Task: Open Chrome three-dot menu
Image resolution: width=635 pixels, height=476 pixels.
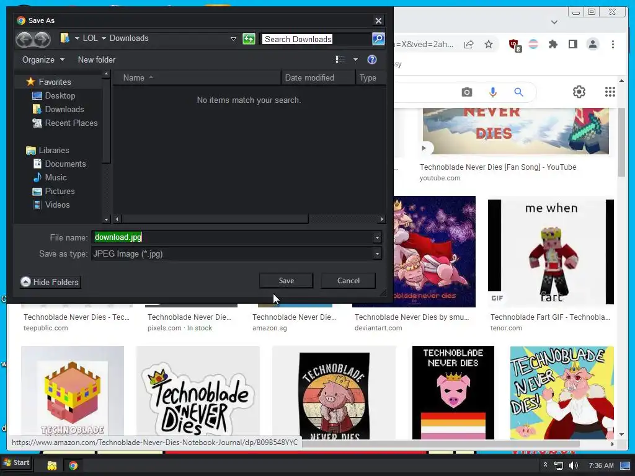Action: 613,44
